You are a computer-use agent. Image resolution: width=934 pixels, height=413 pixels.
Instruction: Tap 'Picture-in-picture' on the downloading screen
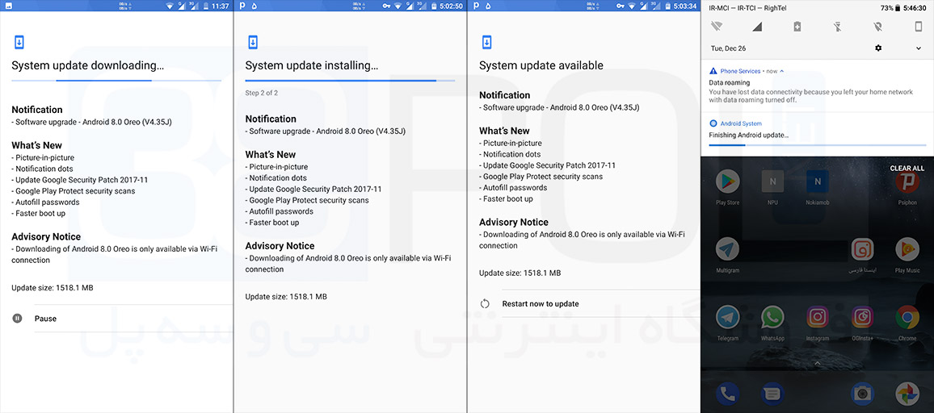pyautogui.click(x=43, y=158)
